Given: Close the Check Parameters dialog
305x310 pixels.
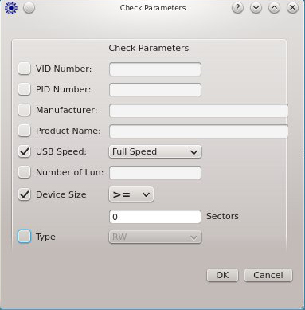Looking at the screenshot, I should pyautogui.click(x=292, y=8).
